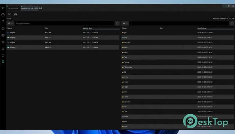Click folder icon beside koolshare
The width and height of the screenshot is (235, 134).
point(123,67)
